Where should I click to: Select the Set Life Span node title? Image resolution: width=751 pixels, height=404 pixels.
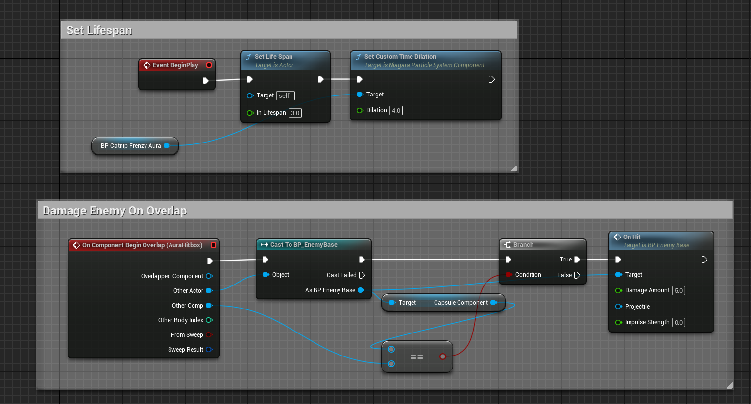tap(273, 56)
